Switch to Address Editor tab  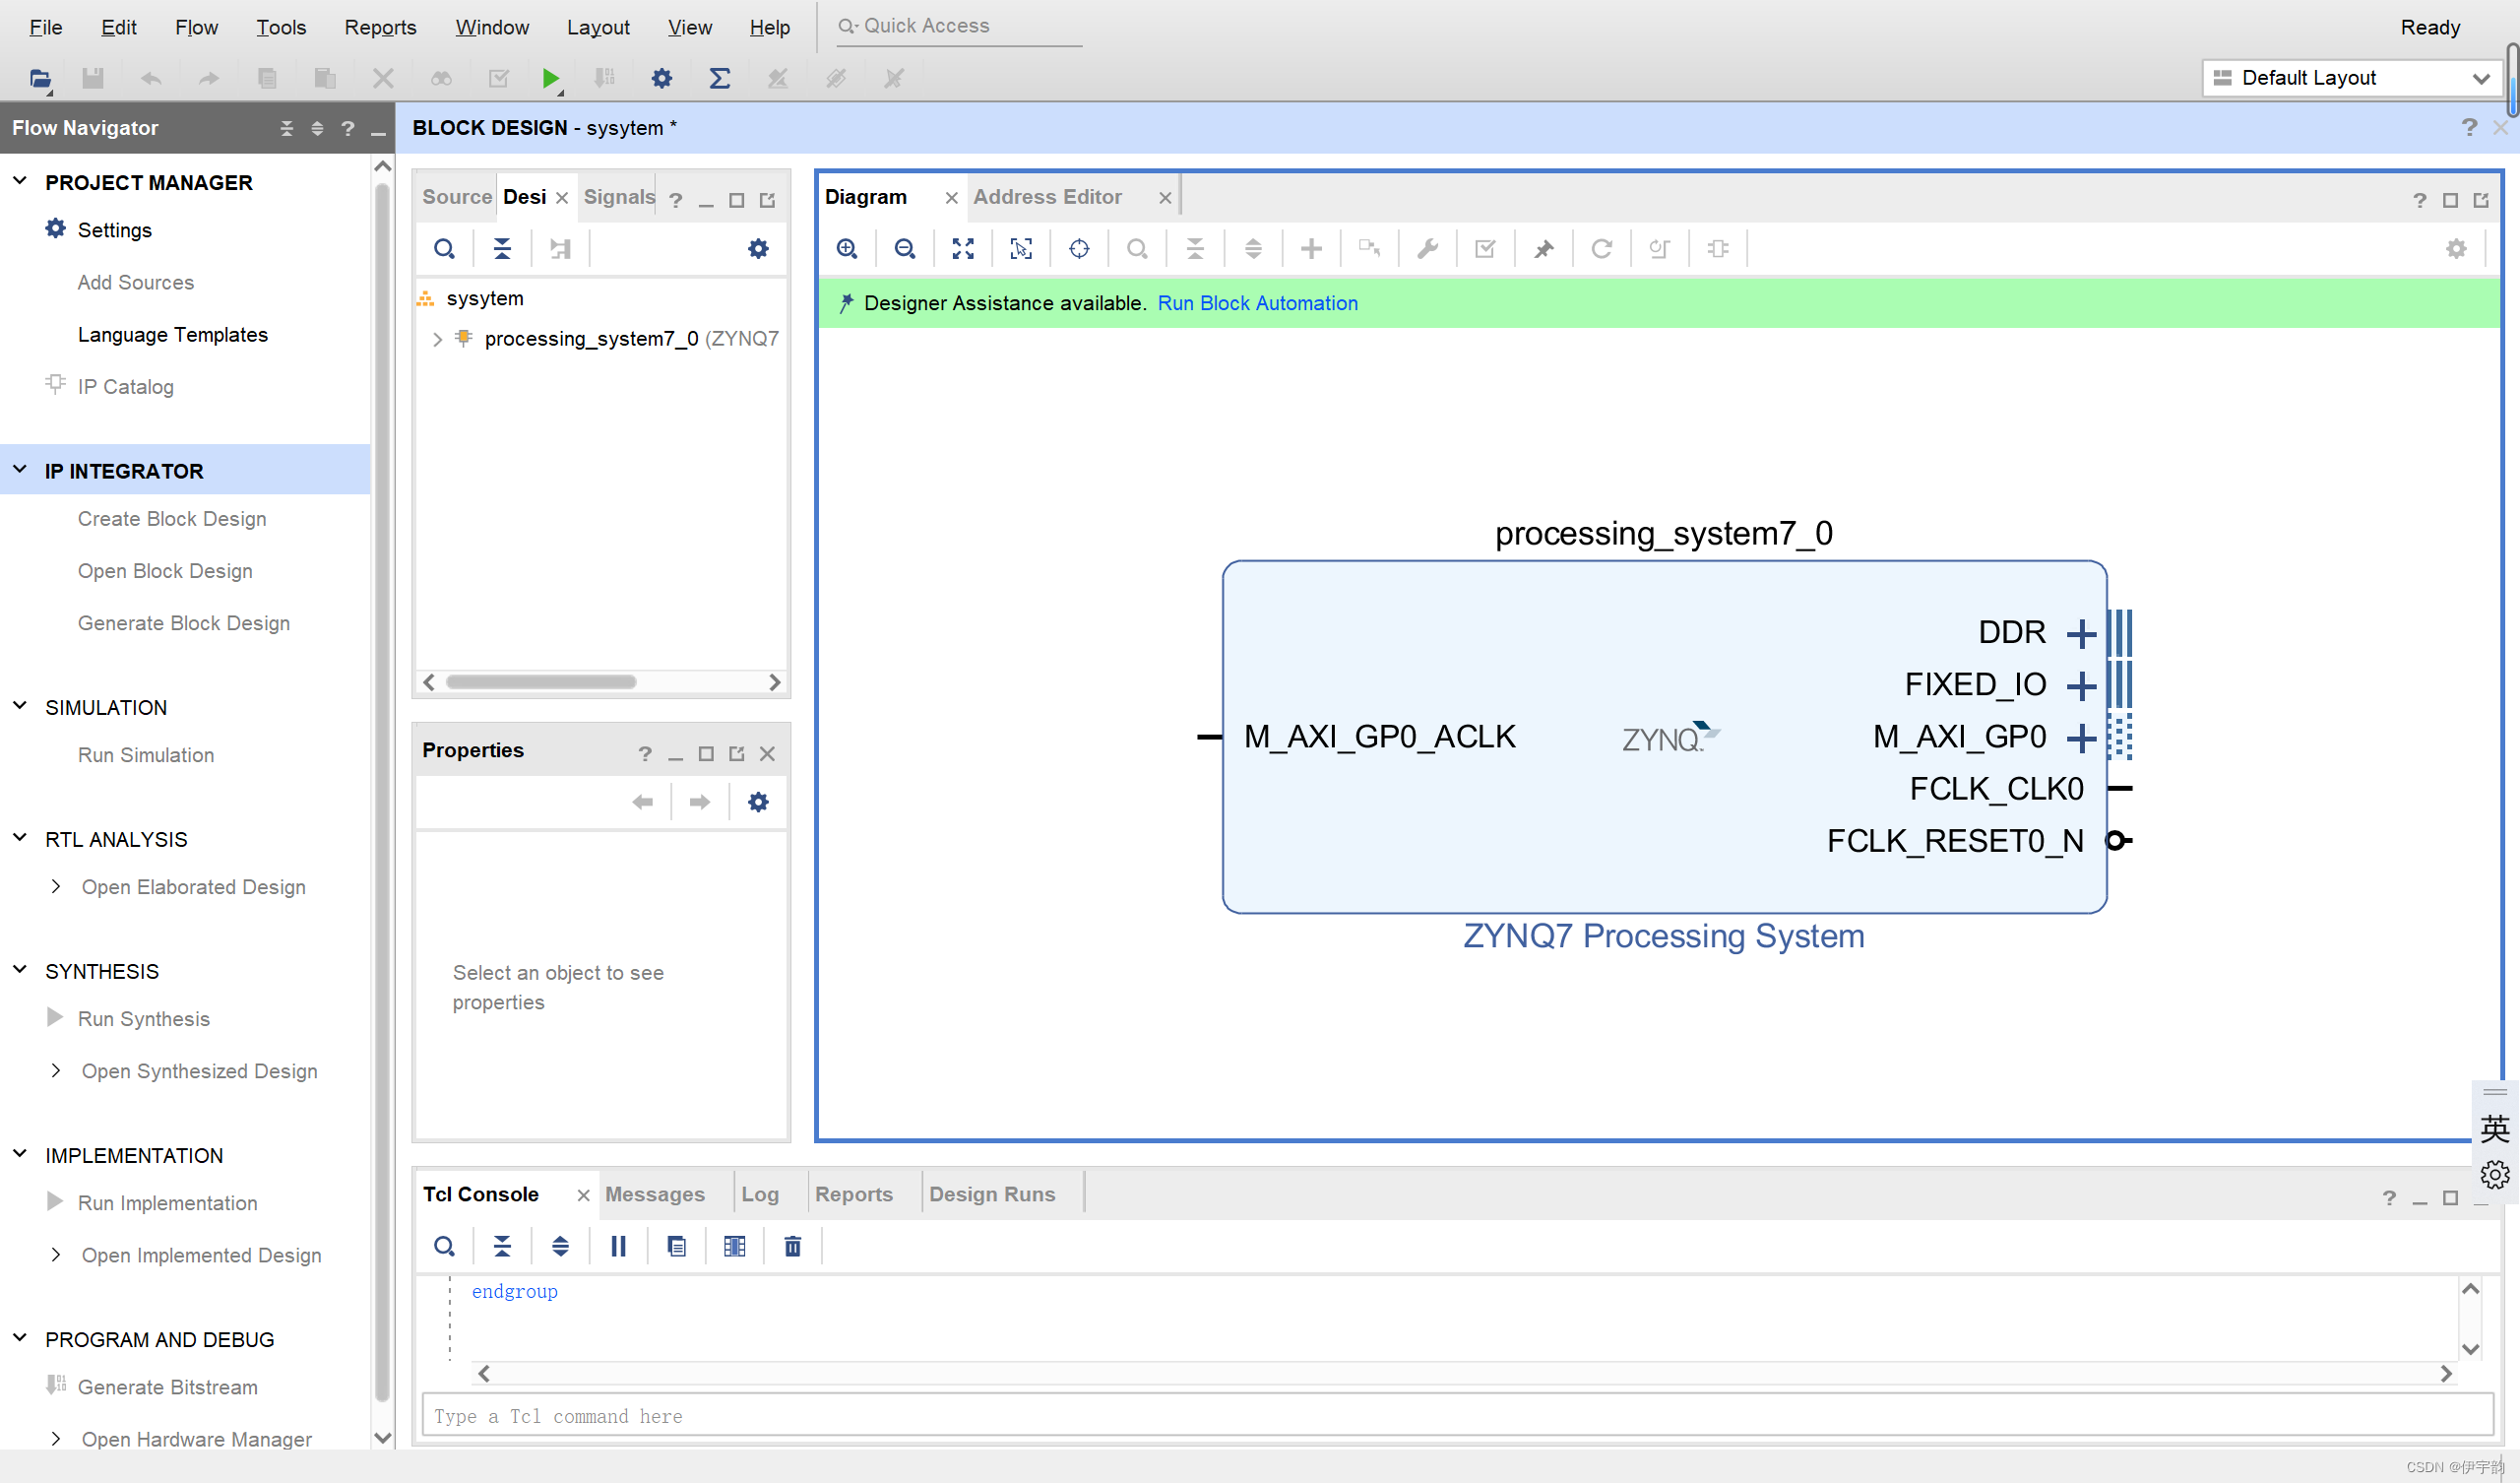click(1047, 197)
